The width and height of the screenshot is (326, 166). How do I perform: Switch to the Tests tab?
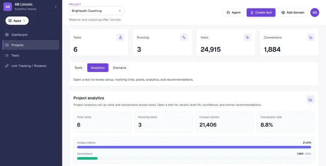79,68
